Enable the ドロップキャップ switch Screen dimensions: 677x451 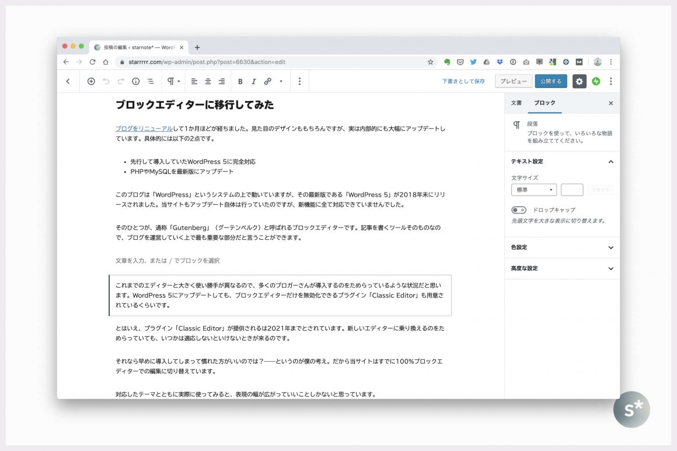click(518, 210)
